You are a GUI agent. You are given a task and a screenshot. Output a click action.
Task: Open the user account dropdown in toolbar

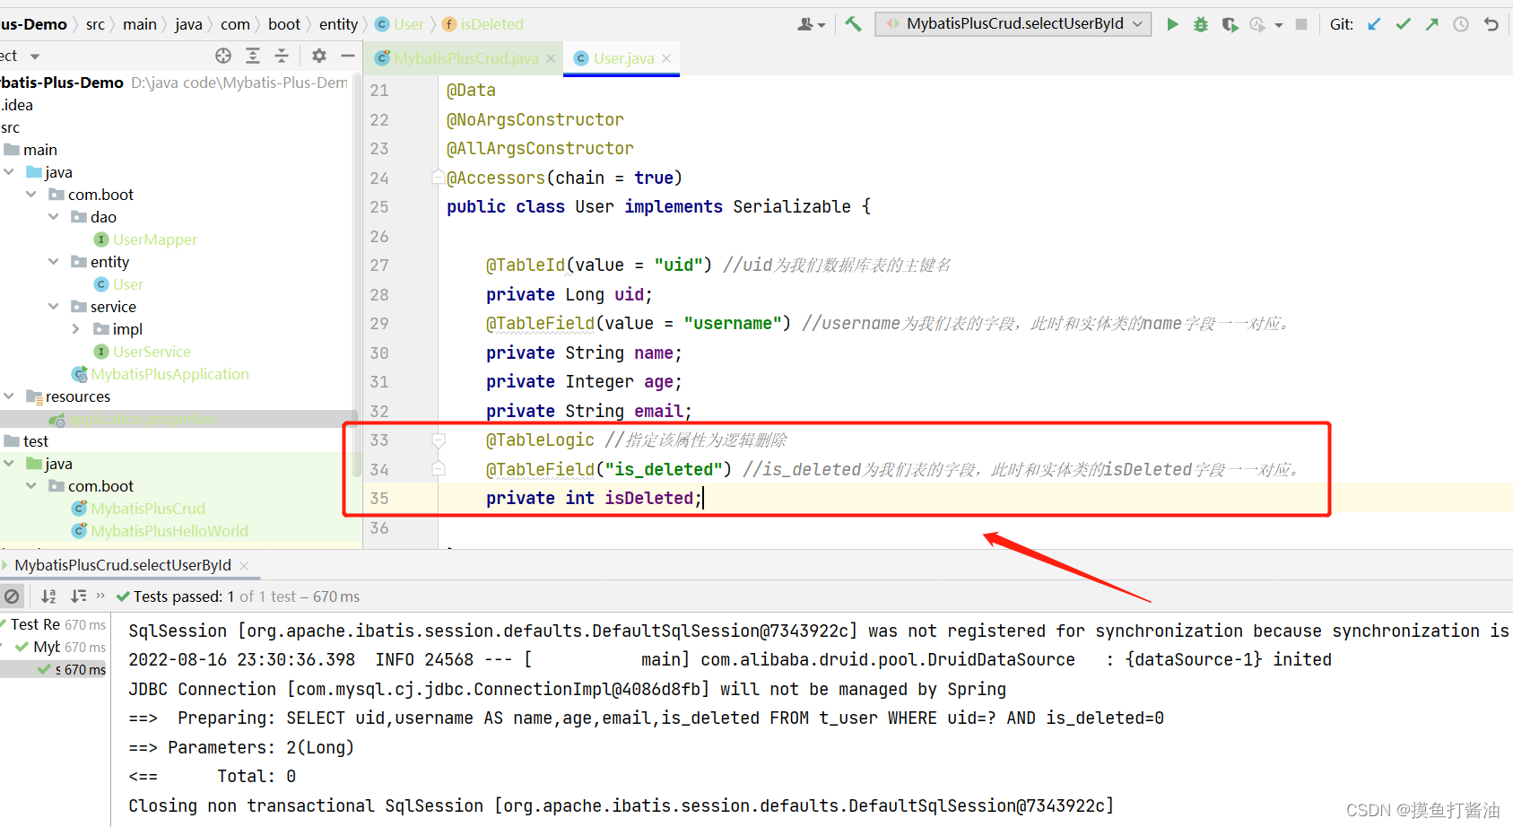811,24
